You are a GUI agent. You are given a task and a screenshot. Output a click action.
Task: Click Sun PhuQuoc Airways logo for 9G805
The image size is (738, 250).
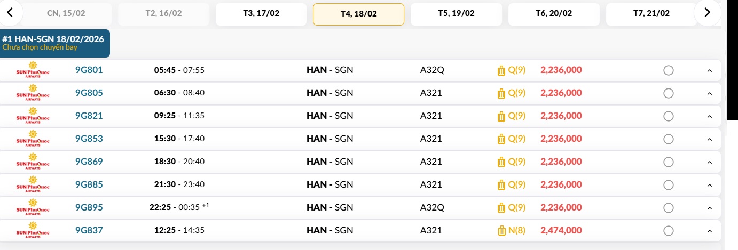[33, 93]
